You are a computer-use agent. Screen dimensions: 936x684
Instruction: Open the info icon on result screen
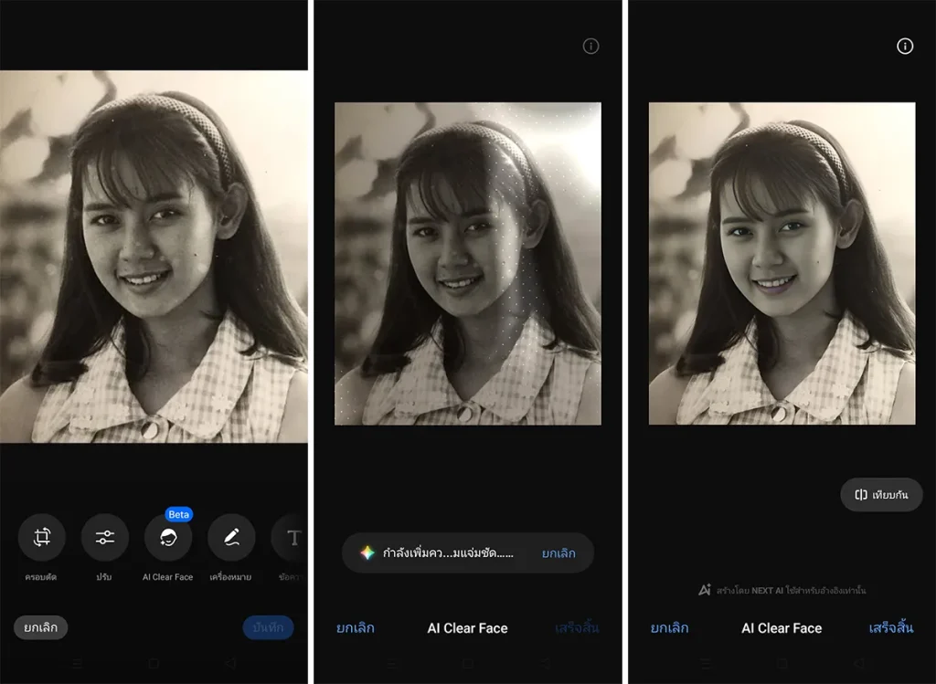coord(905,47)
